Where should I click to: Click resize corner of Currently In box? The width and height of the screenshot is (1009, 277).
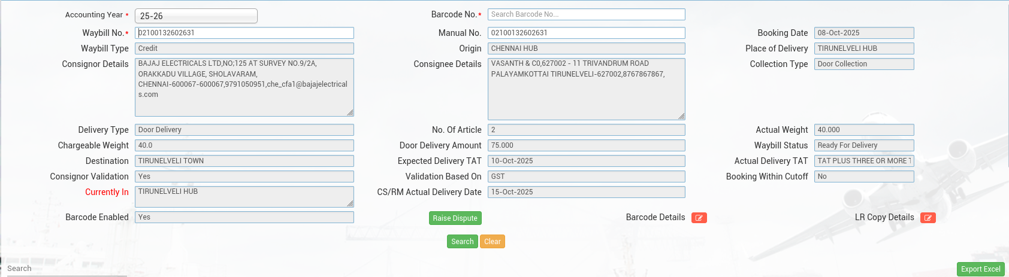click(x=350, y=203)
